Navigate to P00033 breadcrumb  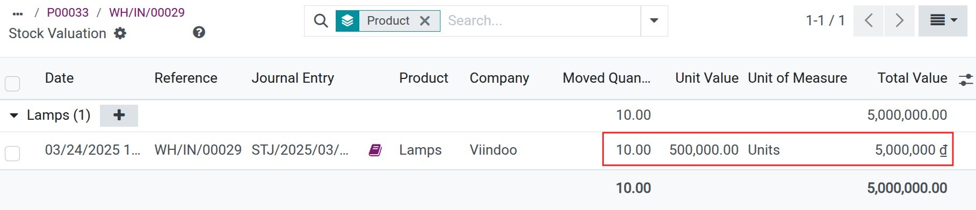(68, 12)
